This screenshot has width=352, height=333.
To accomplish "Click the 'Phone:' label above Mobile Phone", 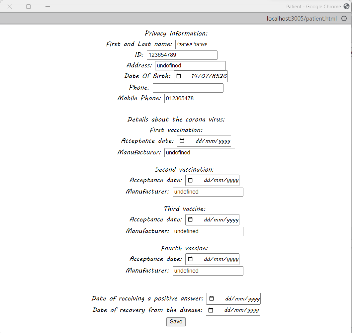I will click(x=139, y=88).
